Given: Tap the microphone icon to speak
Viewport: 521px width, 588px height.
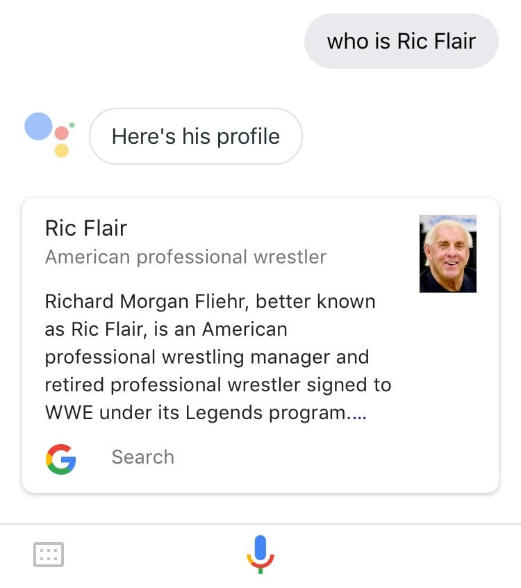Looking at the screenshot, I should pyautogui.click(x=260, y=554).
